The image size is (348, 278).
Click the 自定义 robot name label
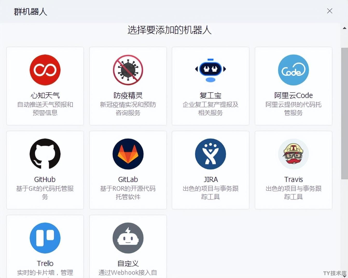coord(128,263)
